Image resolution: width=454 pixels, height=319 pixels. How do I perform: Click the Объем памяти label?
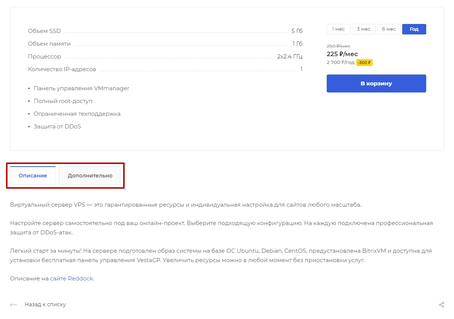coord(49,44)
